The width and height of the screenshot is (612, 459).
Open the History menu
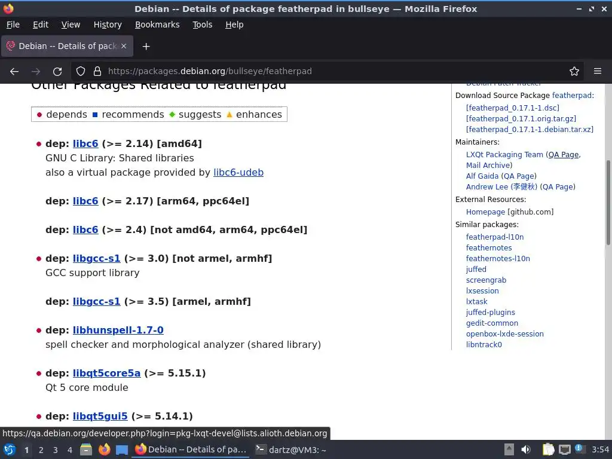108,25
